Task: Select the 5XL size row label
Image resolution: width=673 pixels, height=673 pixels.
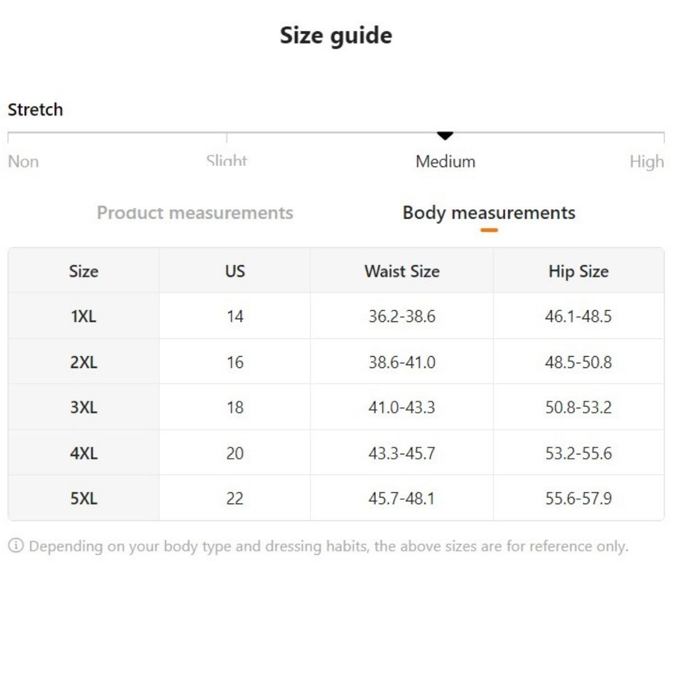Action: tap(84, 499)
